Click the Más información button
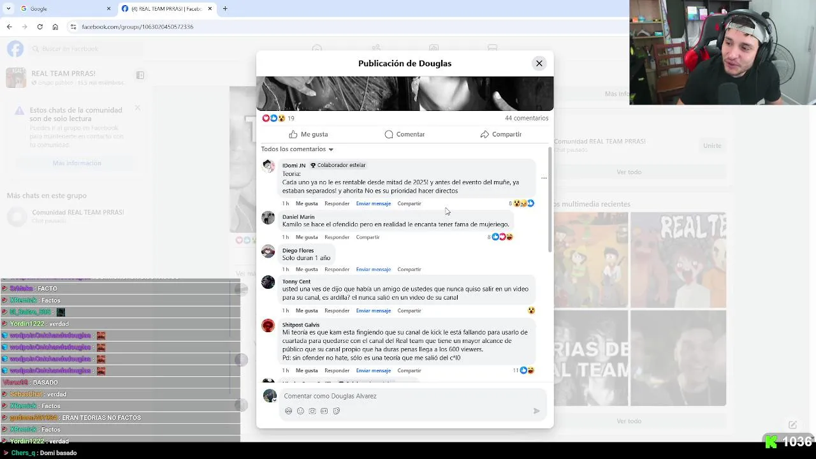 point(76,163)
